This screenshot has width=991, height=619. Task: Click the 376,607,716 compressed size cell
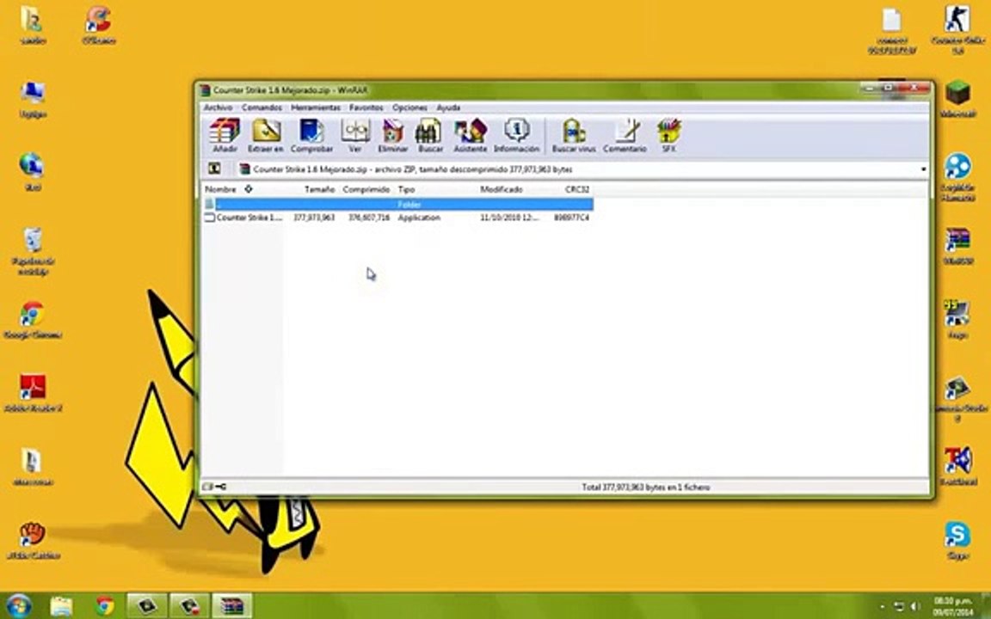[369, 218]
